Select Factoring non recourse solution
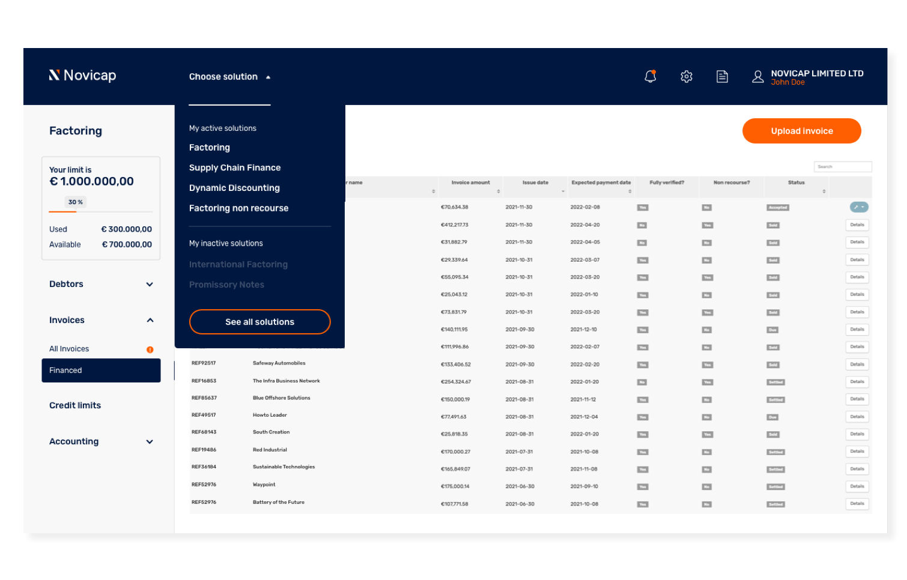Viewport: 907px width, 580px height. click(x=238, y=208)
